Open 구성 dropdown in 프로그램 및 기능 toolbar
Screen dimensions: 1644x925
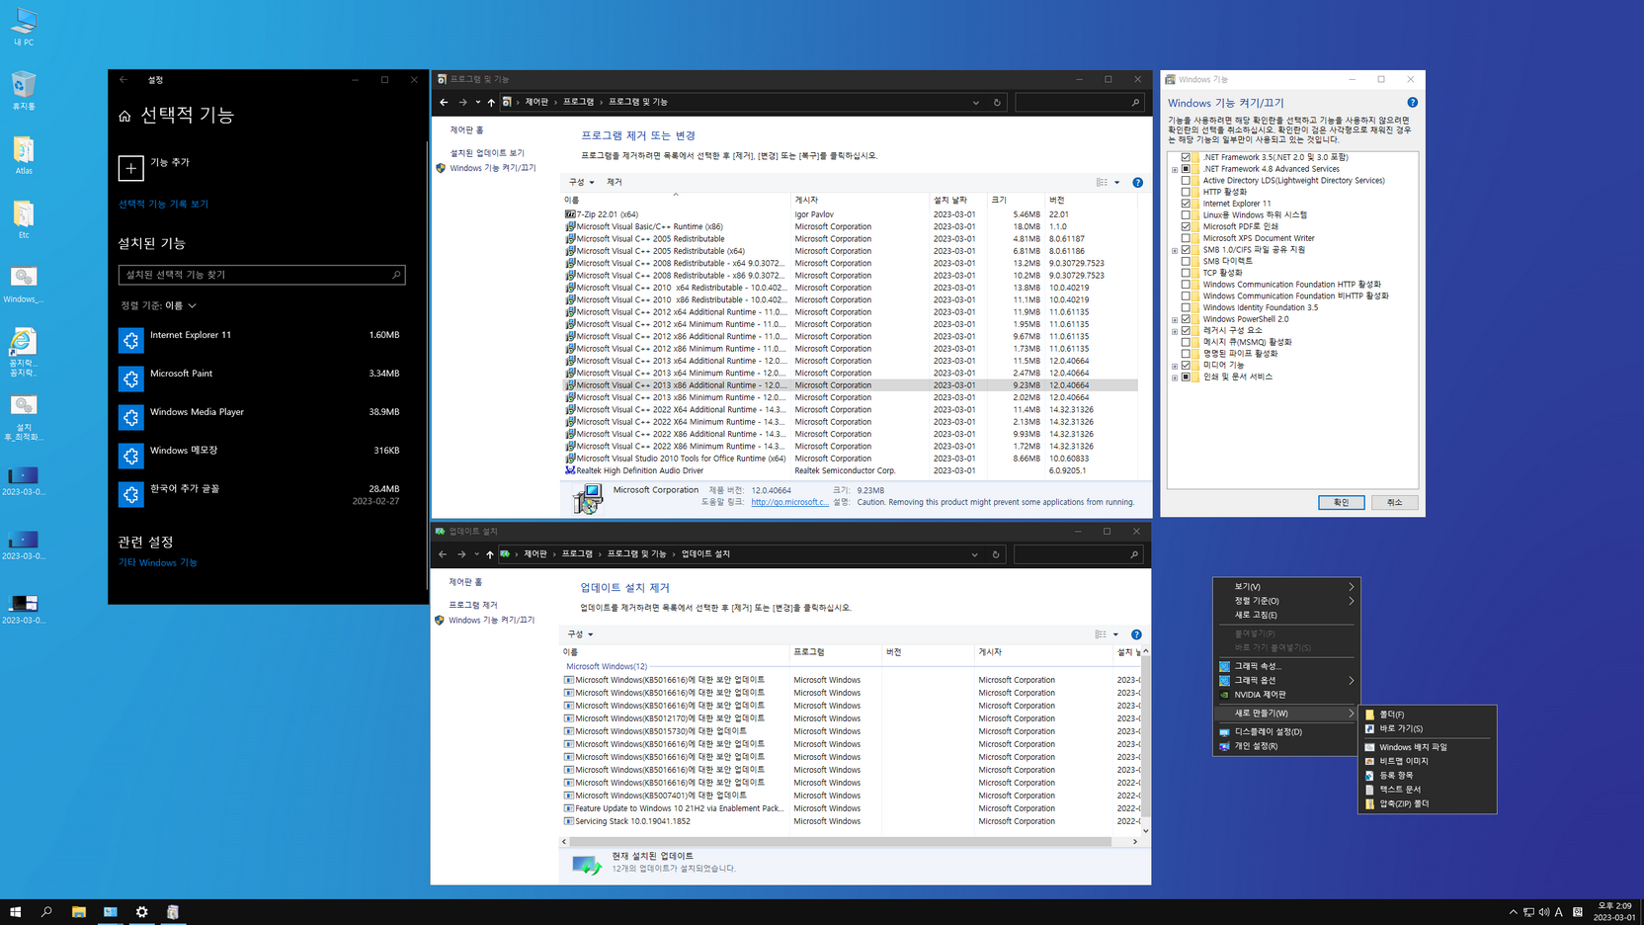pos(581,183)
